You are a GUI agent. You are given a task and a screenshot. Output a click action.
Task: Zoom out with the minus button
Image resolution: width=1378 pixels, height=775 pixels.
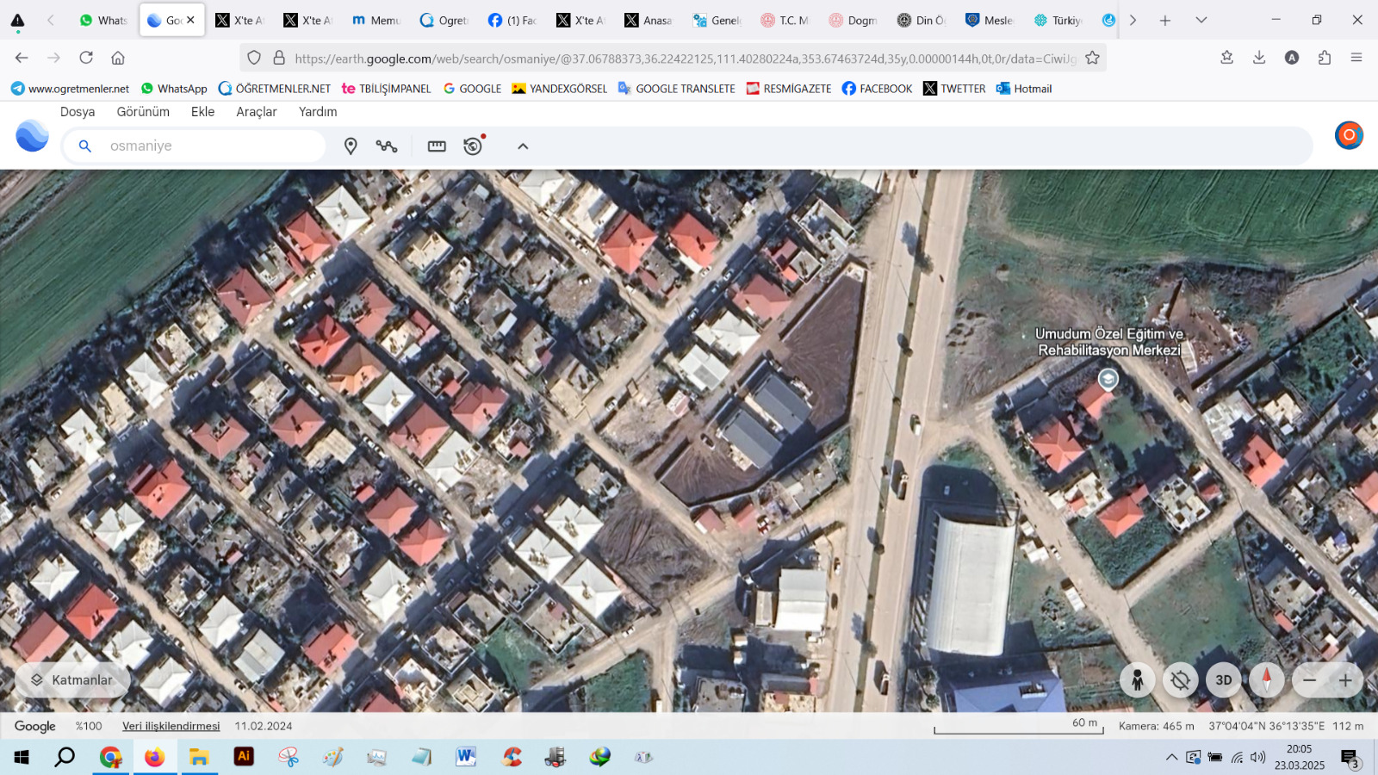[x=1309, y=680]
